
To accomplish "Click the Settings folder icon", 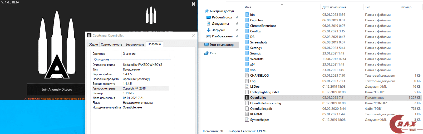I will pos(247,48).
